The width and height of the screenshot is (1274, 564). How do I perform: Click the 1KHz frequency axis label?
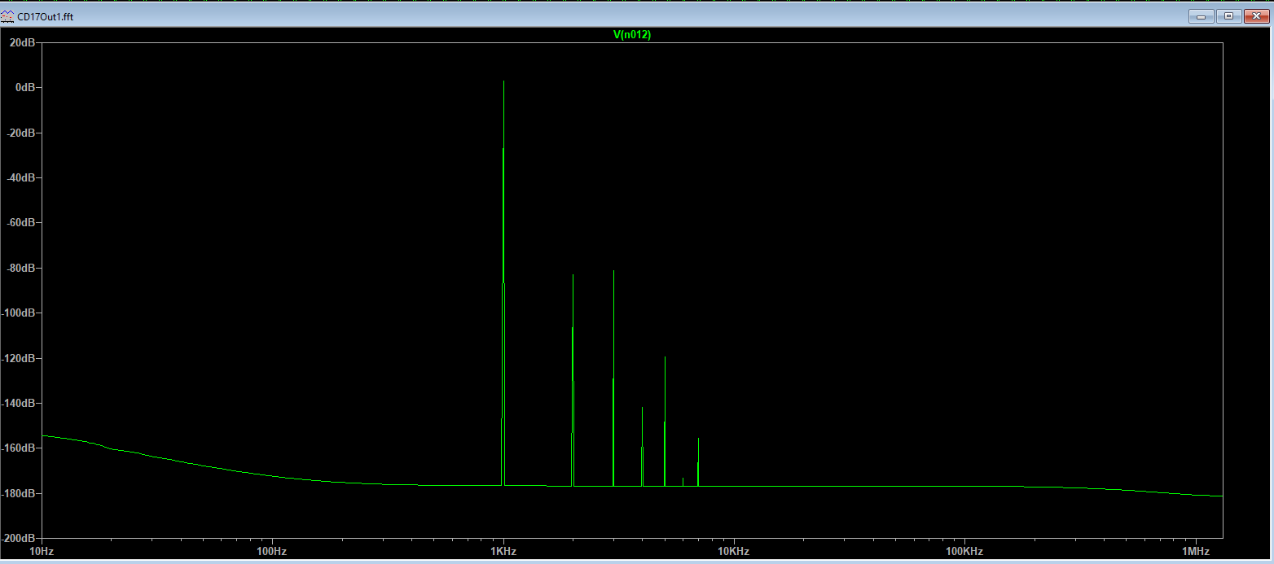click(x=503, y=551)
